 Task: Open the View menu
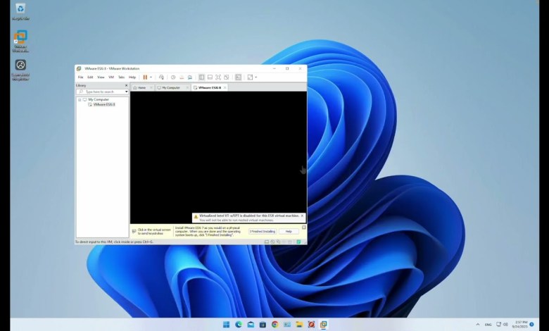(101, 77)
